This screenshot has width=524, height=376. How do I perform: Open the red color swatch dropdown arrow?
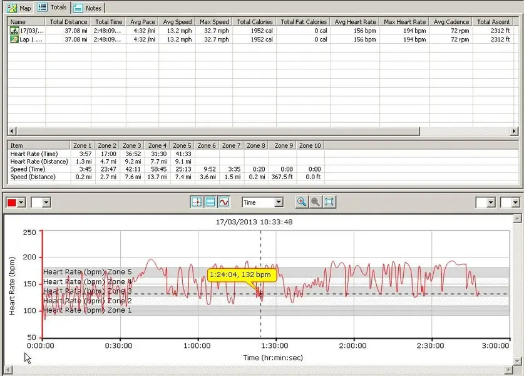tap(21, 202)
